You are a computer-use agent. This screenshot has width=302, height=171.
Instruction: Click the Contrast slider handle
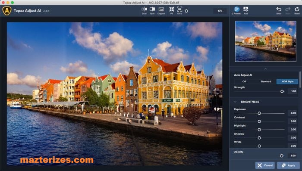pos(259,121)
